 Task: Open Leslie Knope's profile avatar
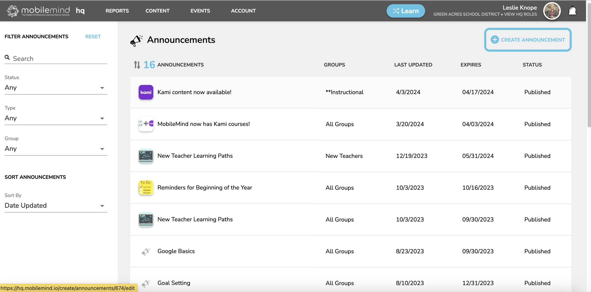(x=552, y=11)
